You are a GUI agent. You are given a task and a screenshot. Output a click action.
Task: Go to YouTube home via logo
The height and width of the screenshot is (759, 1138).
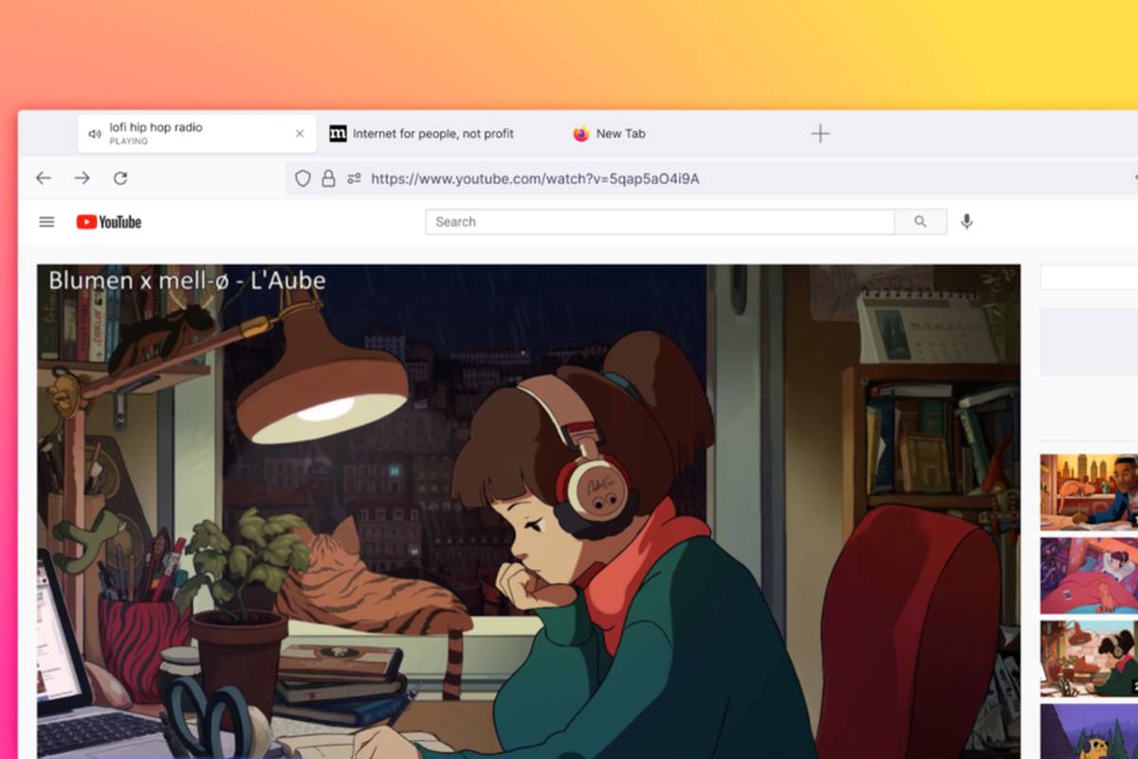pyautogui.click(x=109, y=222)
